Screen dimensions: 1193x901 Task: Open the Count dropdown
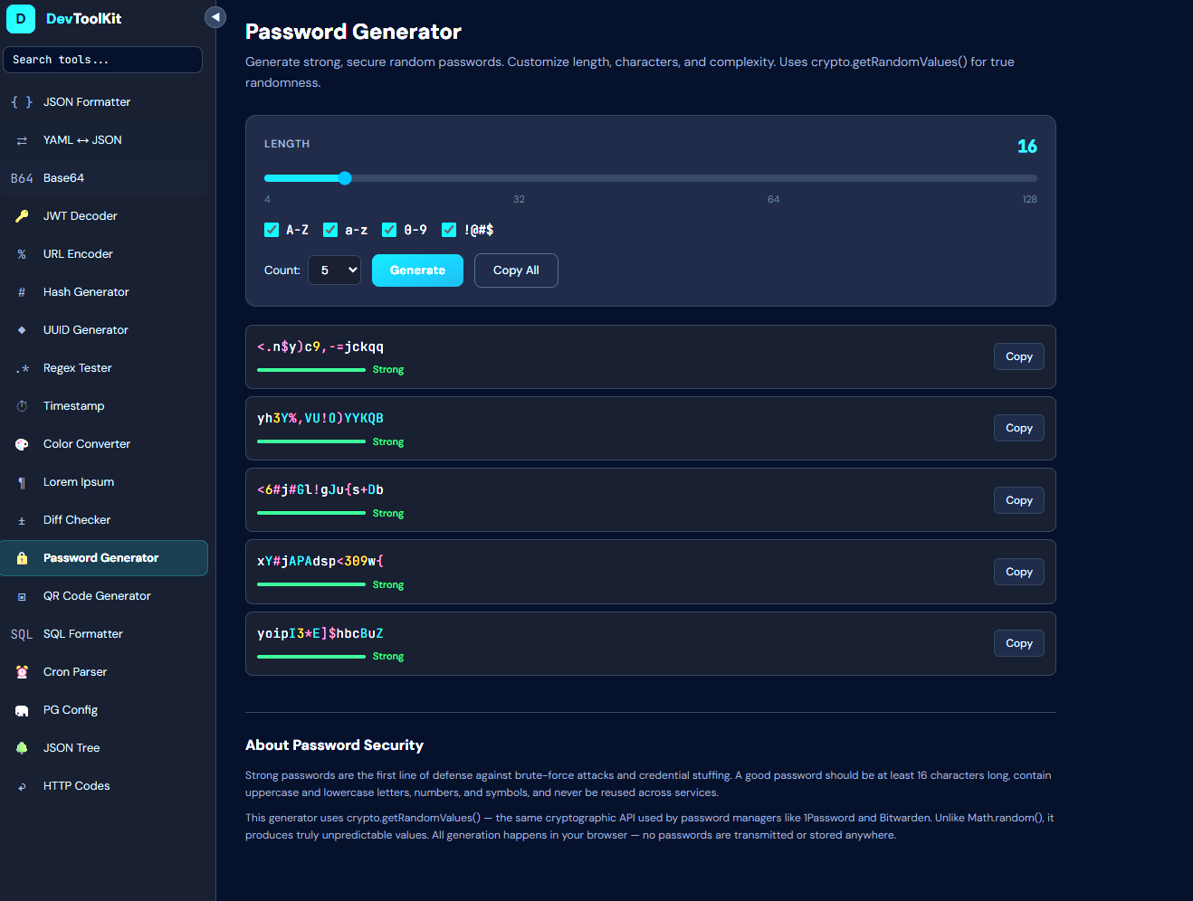[334, 270]
